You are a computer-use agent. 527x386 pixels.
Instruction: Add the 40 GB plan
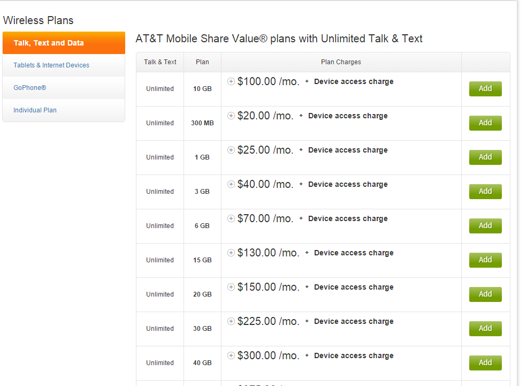click(485, 363)
